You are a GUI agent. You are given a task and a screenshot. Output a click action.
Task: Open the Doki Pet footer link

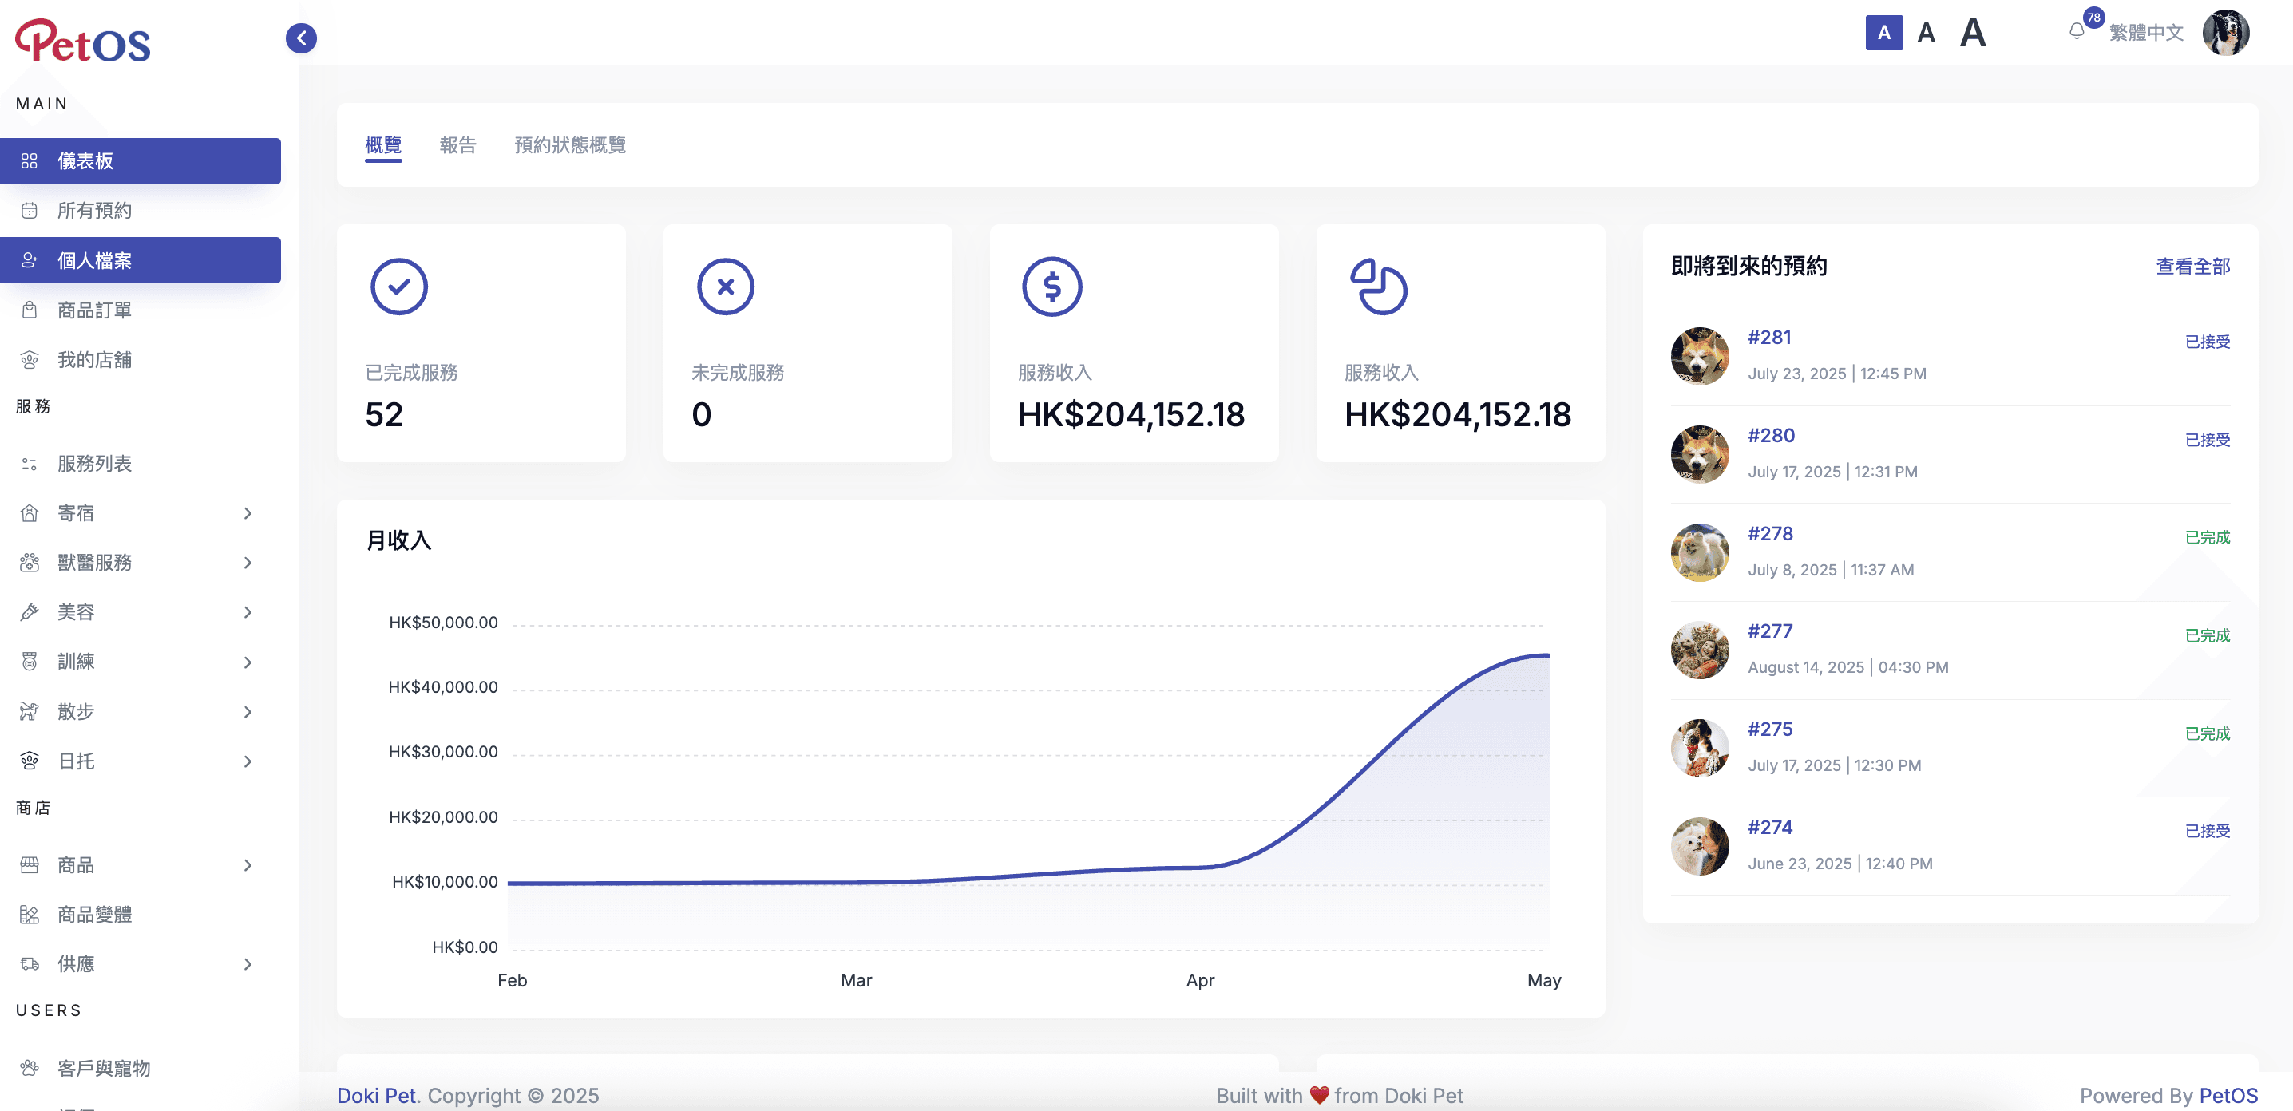[x=377, y=1095]
